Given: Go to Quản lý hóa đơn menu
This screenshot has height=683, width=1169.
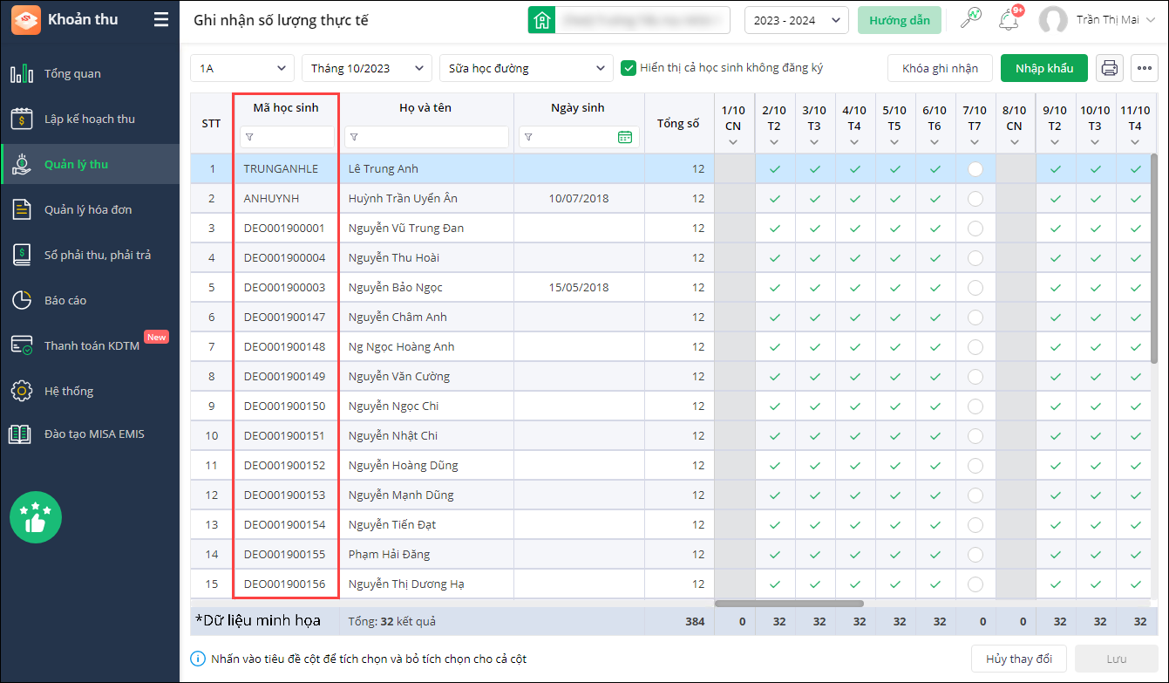Looking at the screenshot, I should pos(88,209).
